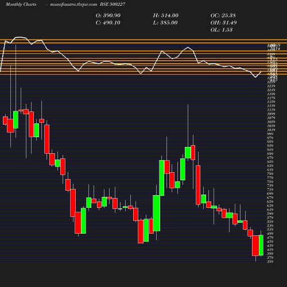Viewport: 287px width, 287px height.
Task: Click the 719 price axis label
Action: [x=270, y=190]
